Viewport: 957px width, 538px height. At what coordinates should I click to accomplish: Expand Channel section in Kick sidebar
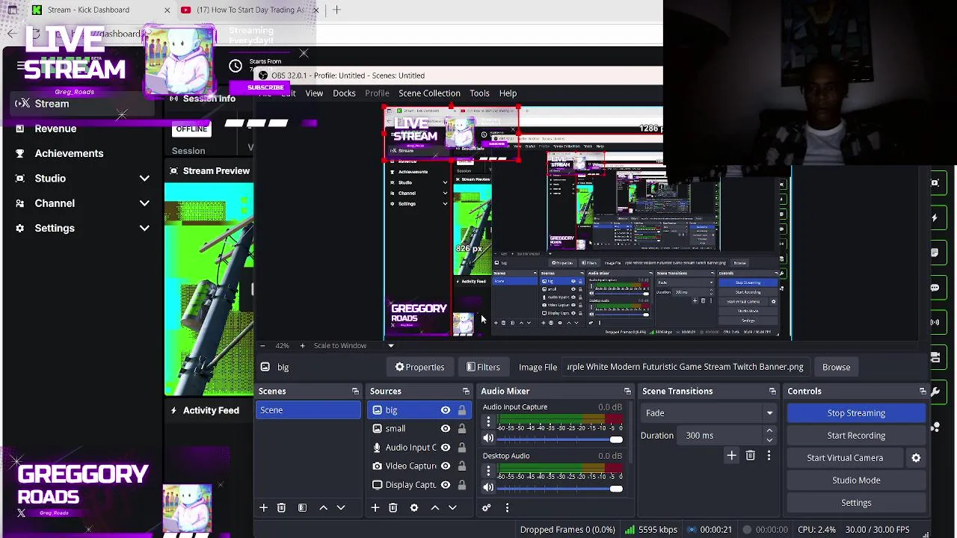tap(144, 203)
